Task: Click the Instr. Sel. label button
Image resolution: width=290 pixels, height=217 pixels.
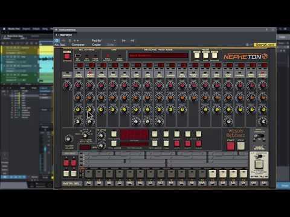Action: [x=72, y=183]
